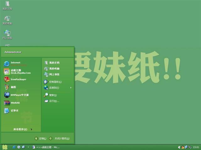Screen dimensions: 201x150
Task: Open 我的电脑 in start menu right pane
Action: (x=52, y=69)
